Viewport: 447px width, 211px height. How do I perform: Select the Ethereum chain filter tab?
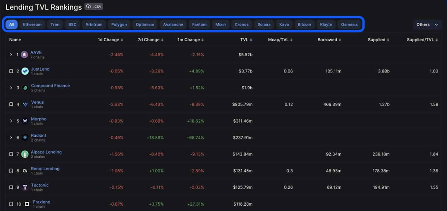[32, 25]
